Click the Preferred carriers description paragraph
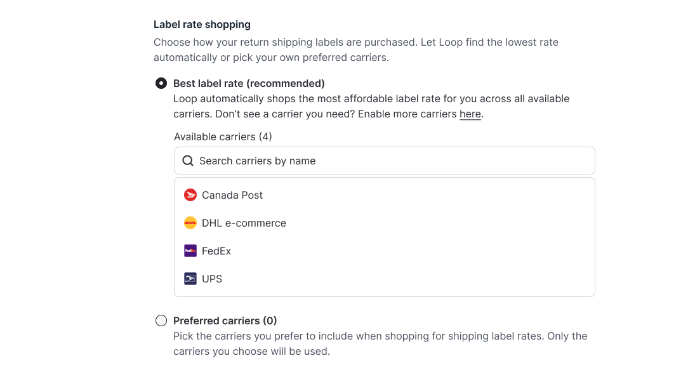This screenshot has width=695, height=377. (x=380, y=343)
